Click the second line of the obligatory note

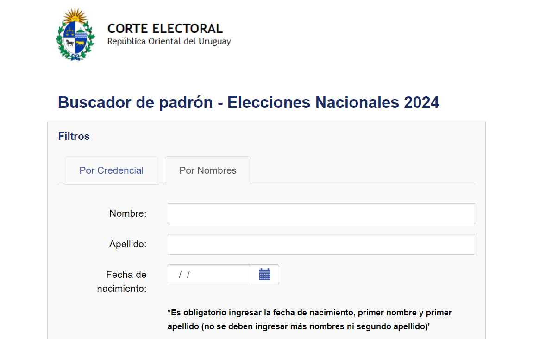[299, 327]
